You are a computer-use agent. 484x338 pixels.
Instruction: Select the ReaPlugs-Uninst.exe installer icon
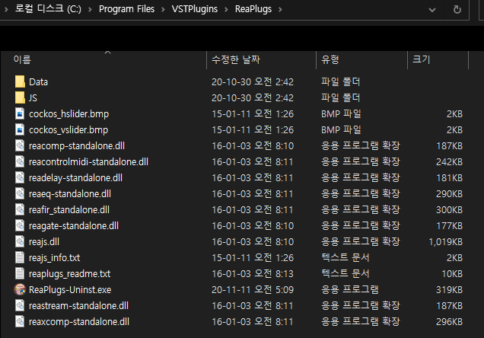[x=20, y=289]
